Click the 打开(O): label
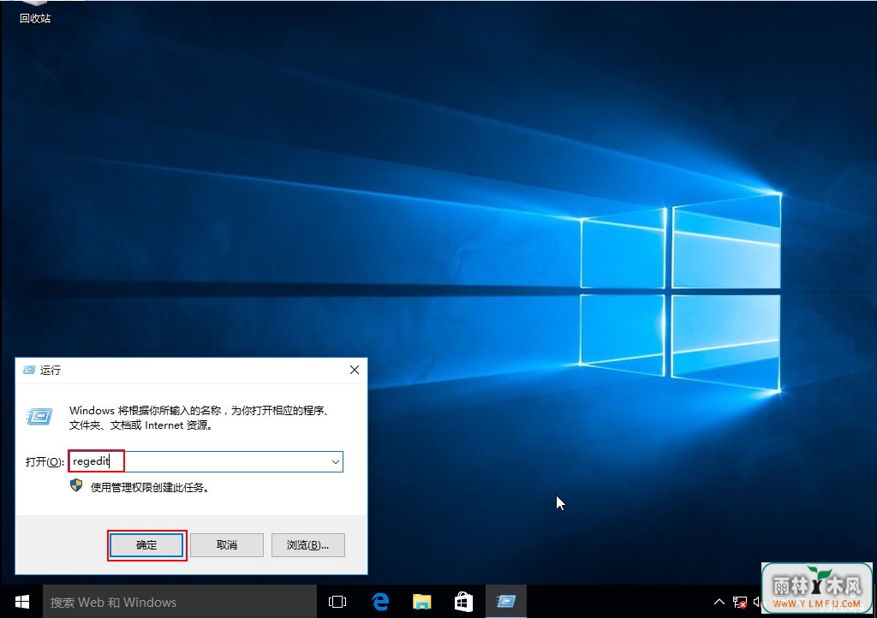This screenshot has height=618, width=877. [x=45, y=461]
